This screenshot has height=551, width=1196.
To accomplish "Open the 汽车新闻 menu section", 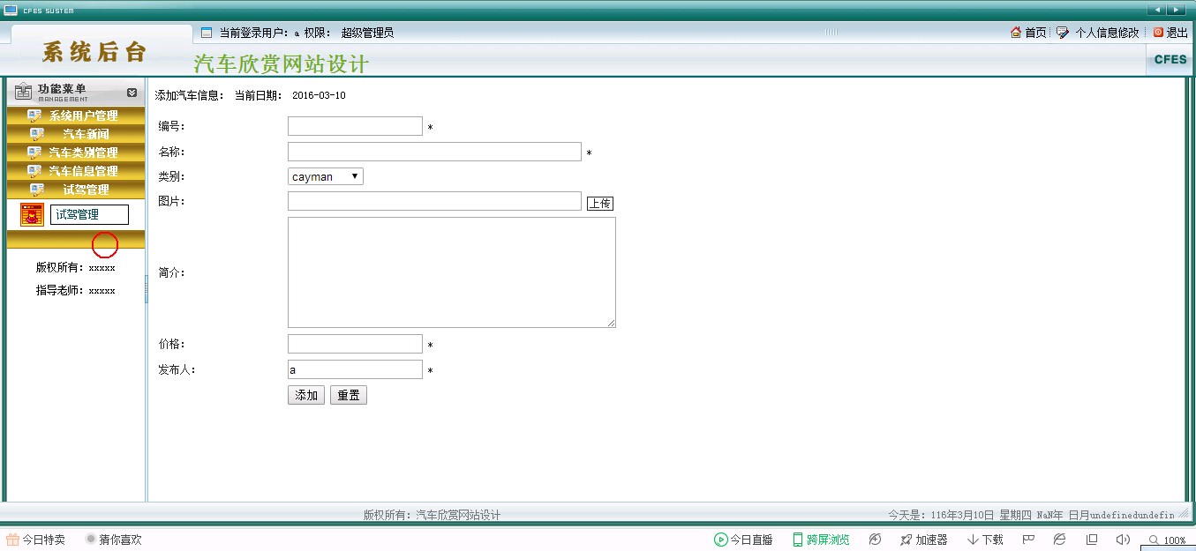I will [86, 134].
